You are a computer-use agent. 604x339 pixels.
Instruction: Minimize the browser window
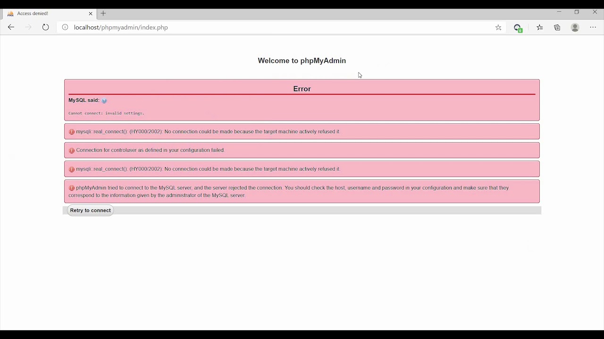click(x=559, y=12)
